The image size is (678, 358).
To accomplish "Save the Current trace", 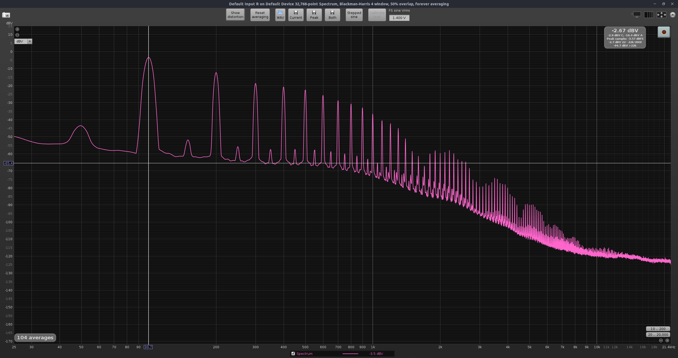I will (296, 15).
